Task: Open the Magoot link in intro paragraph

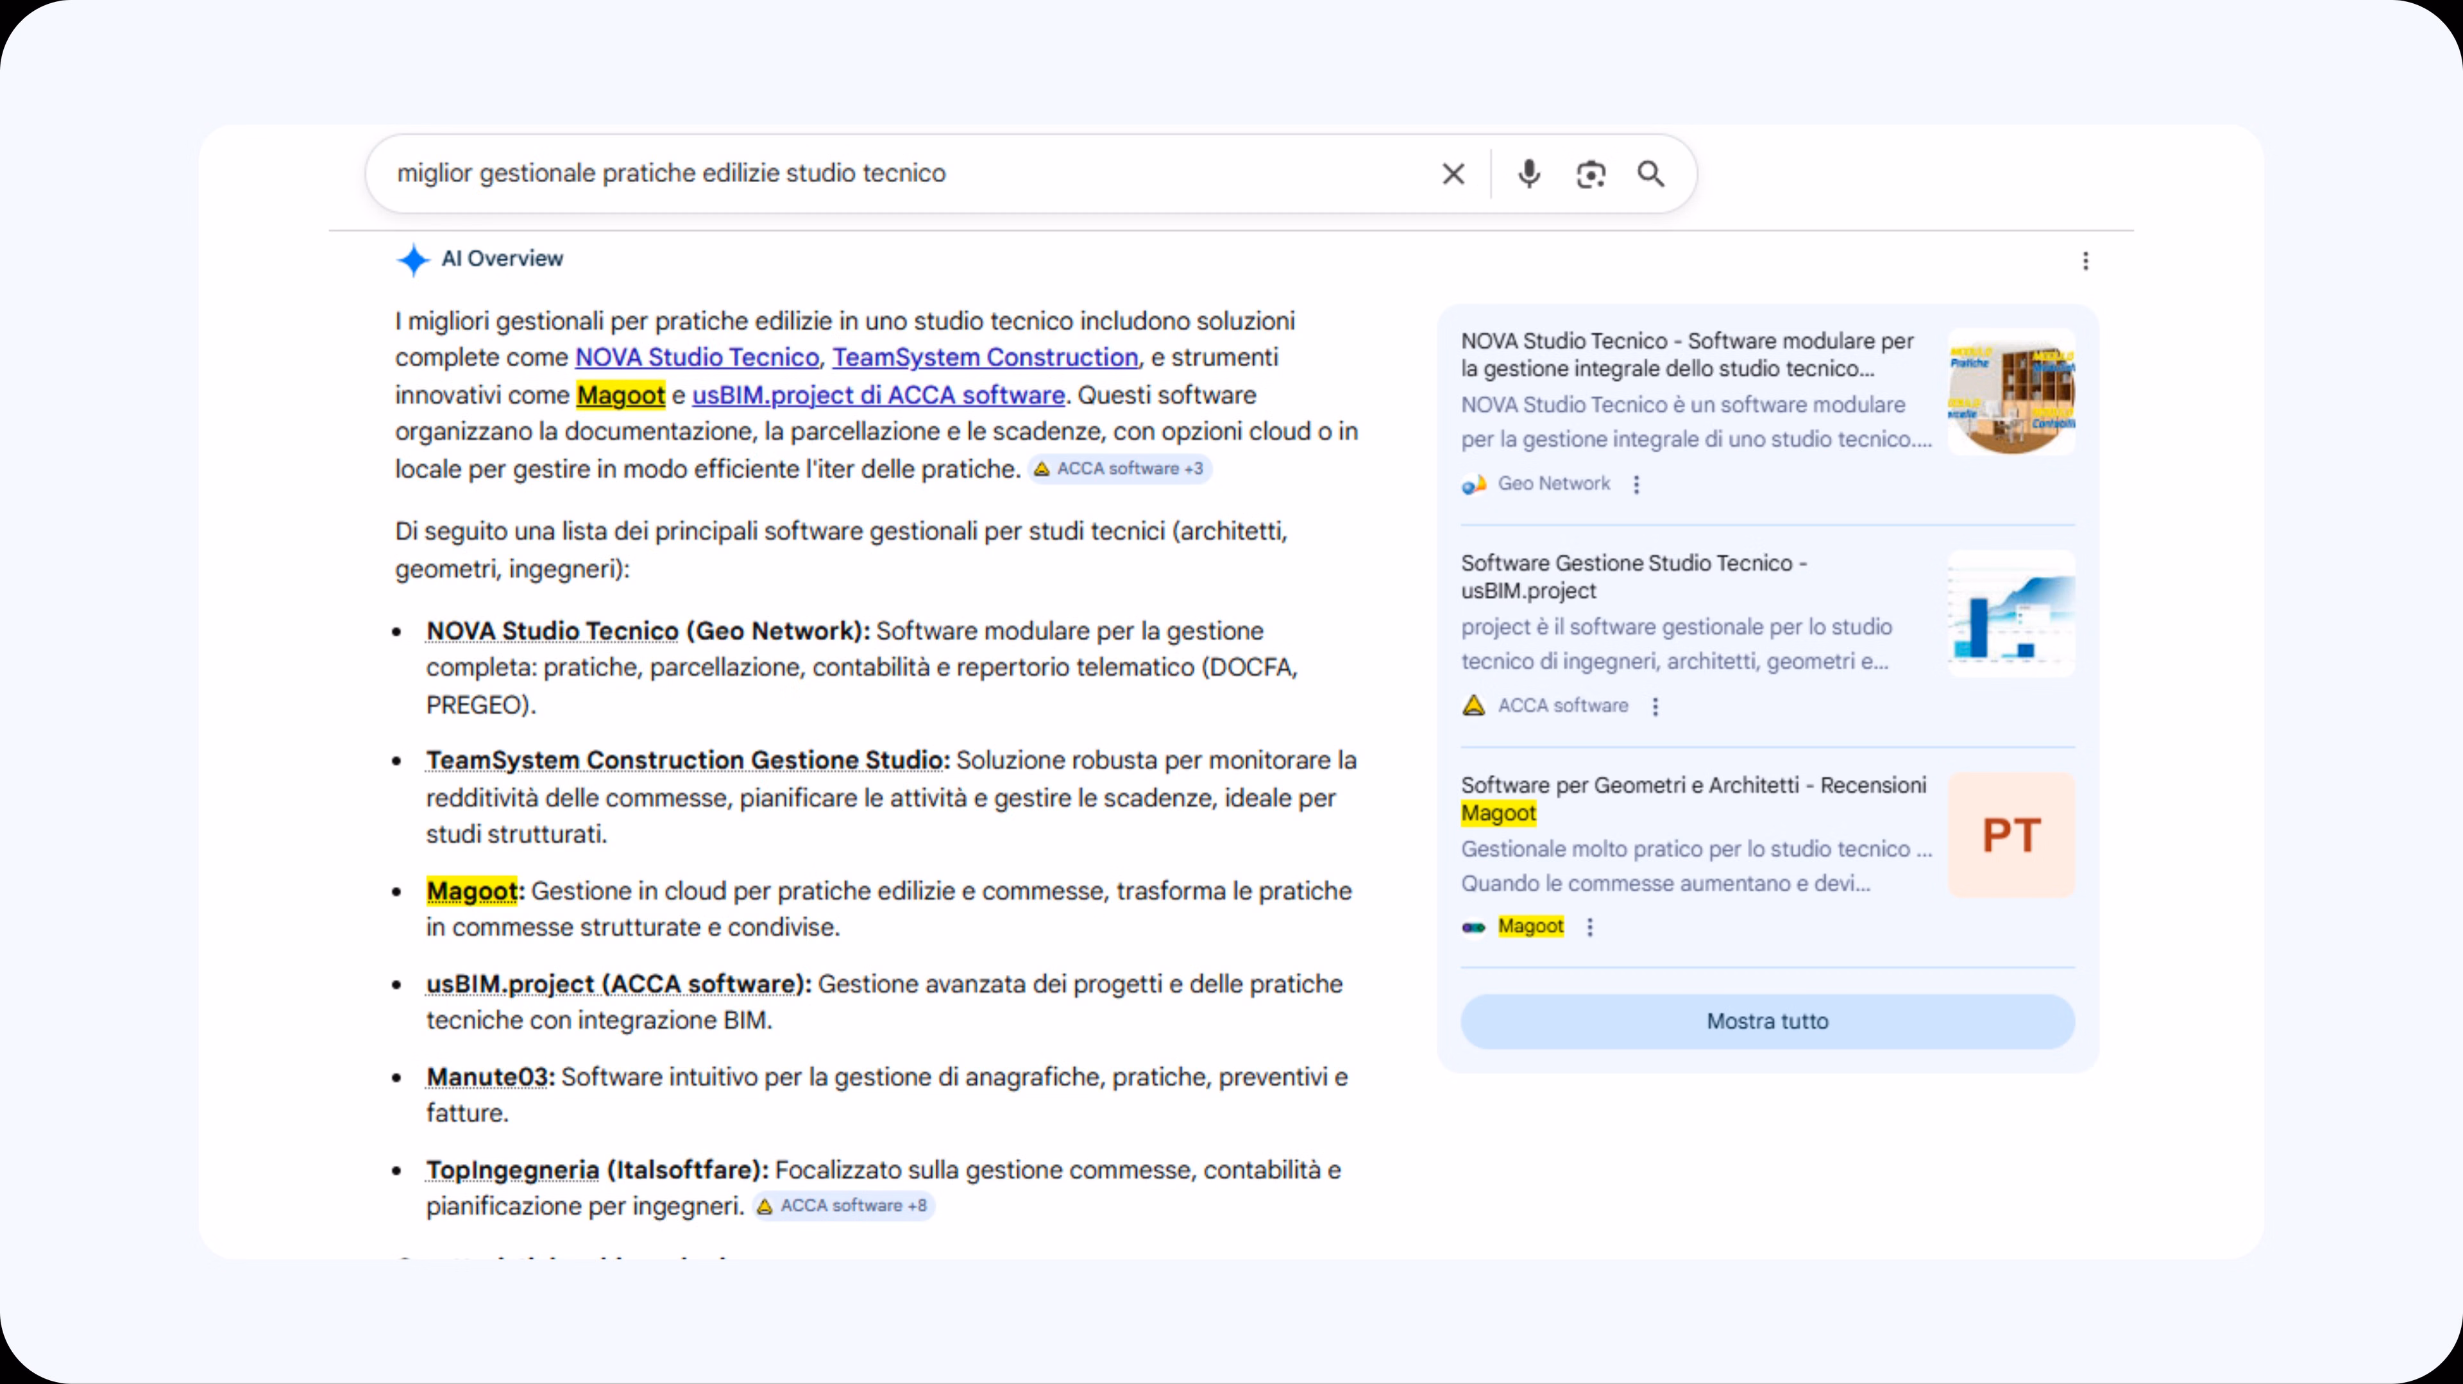Action: point(620,395)
